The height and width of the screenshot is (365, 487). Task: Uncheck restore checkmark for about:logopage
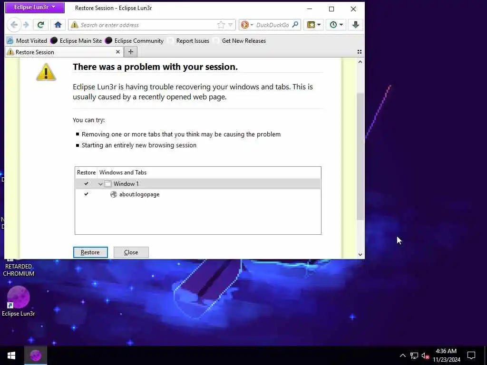[x=86, y=194]
